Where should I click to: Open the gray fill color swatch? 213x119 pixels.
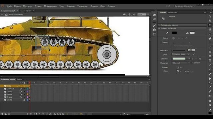[192, 33]
